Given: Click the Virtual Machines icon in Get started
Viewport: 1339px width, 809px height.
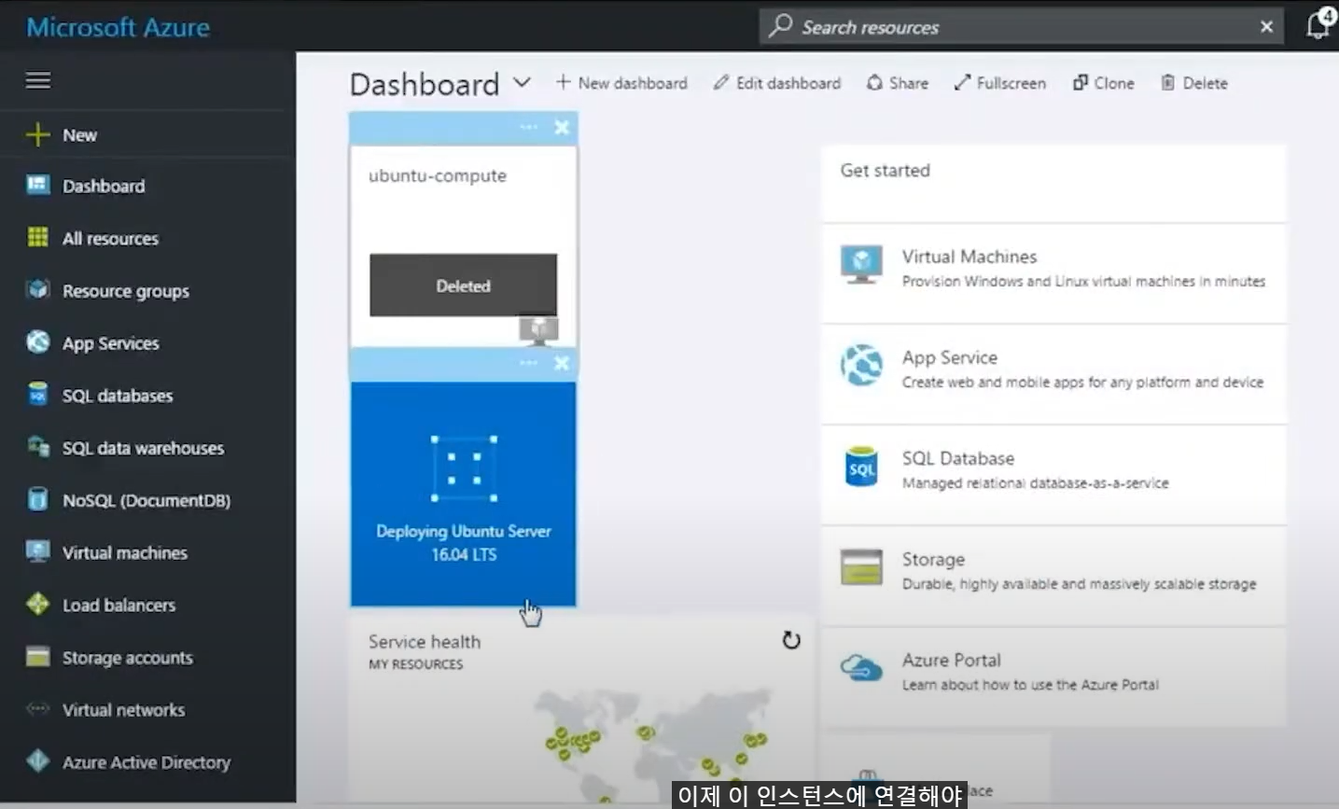Looking at the screenshot, I should point(861,265).
